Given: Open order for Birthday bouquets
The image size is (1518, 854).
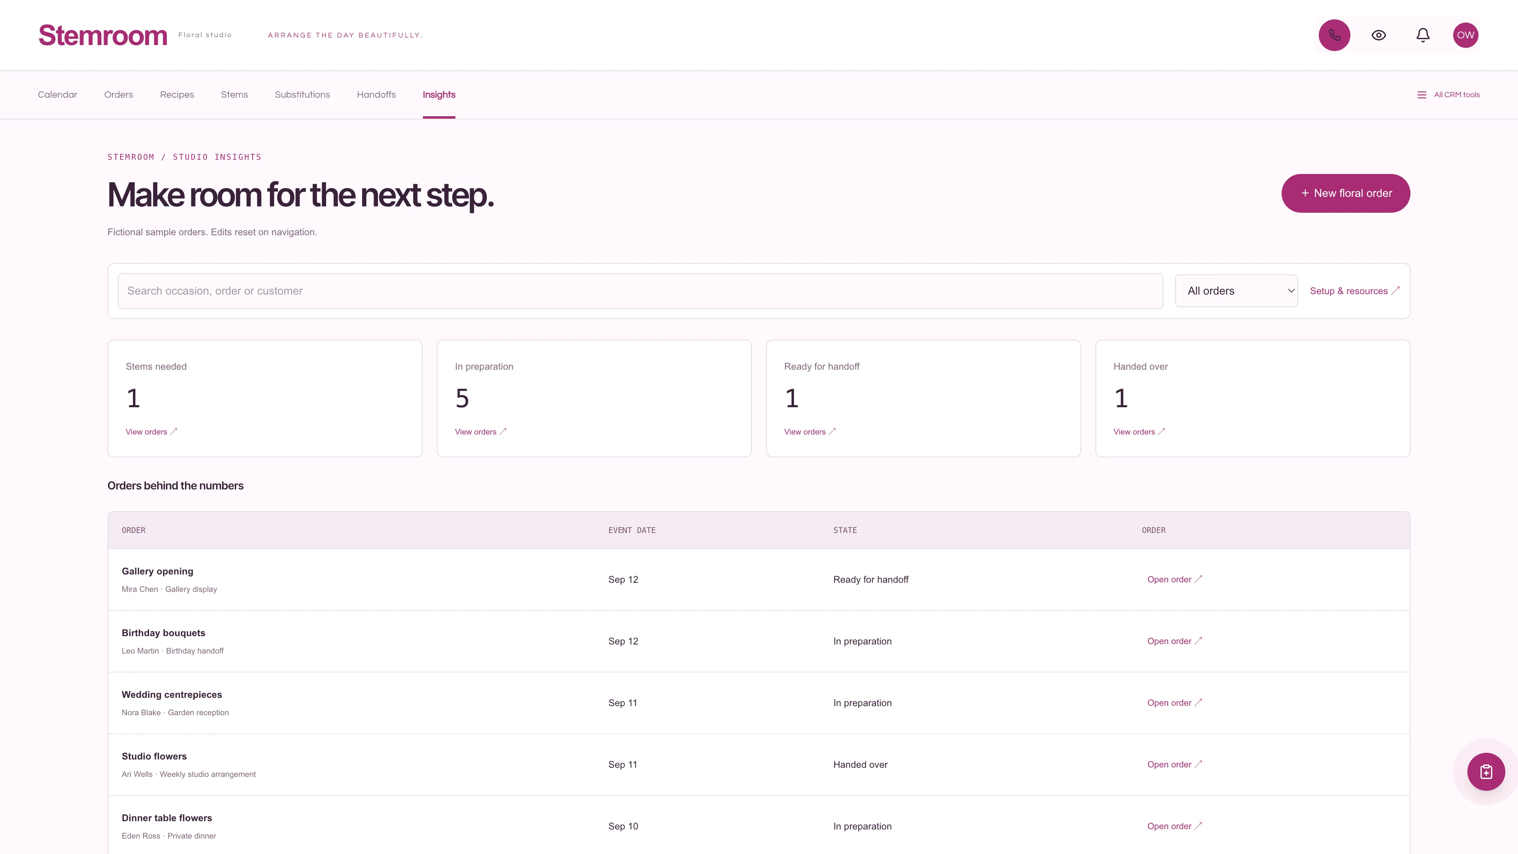Looking at the screenshot, I should [1174, 641].
